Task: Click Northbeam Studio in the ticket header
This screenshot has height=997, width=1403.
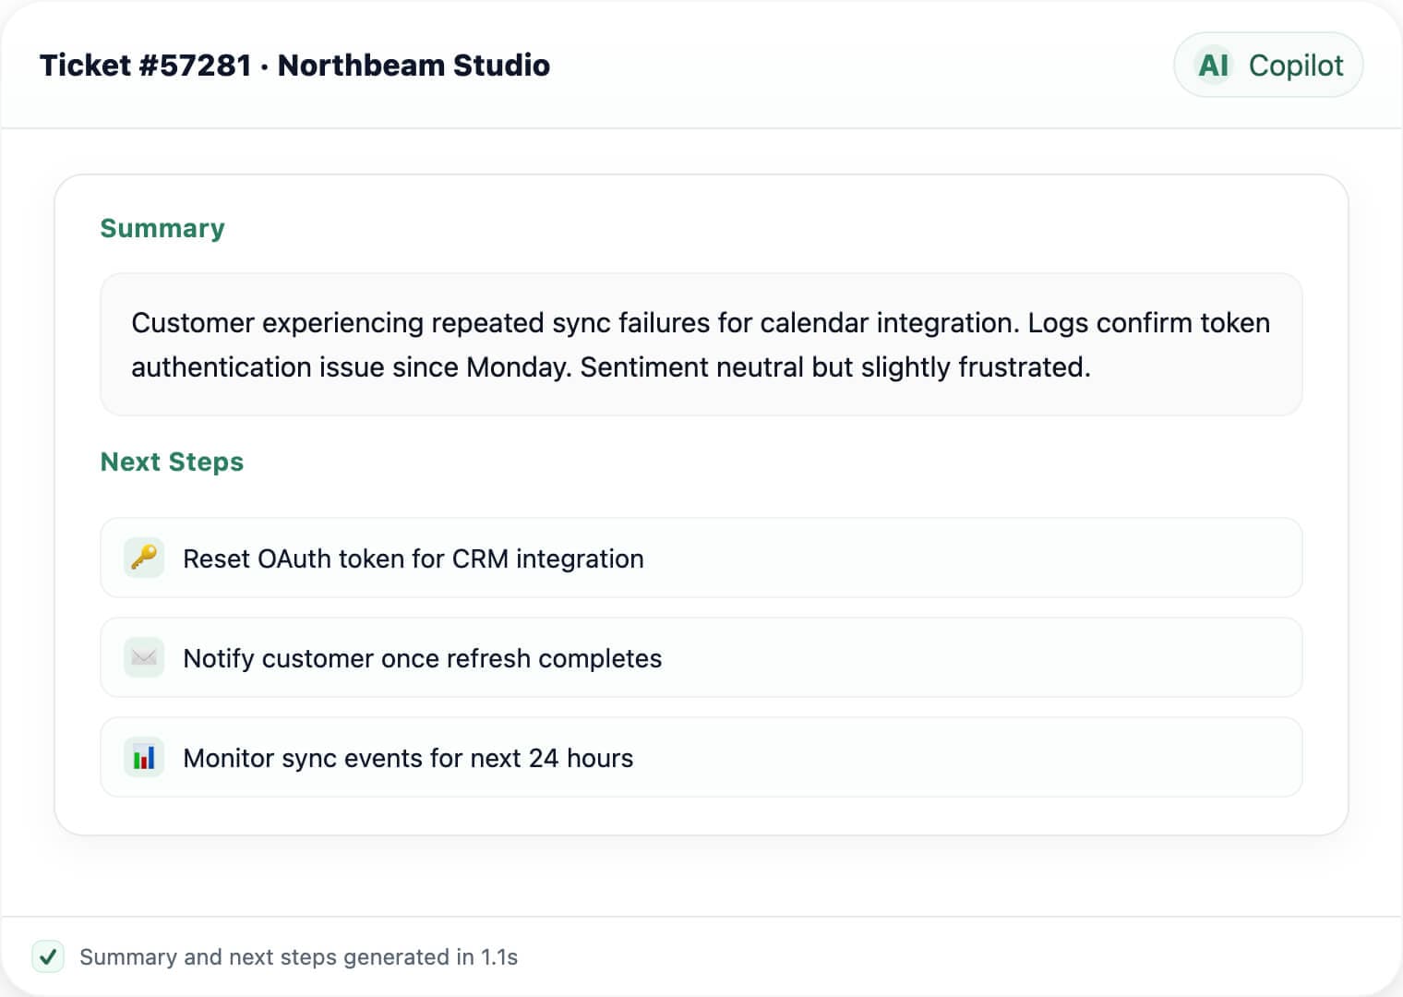Action: [x=414, y=65]
